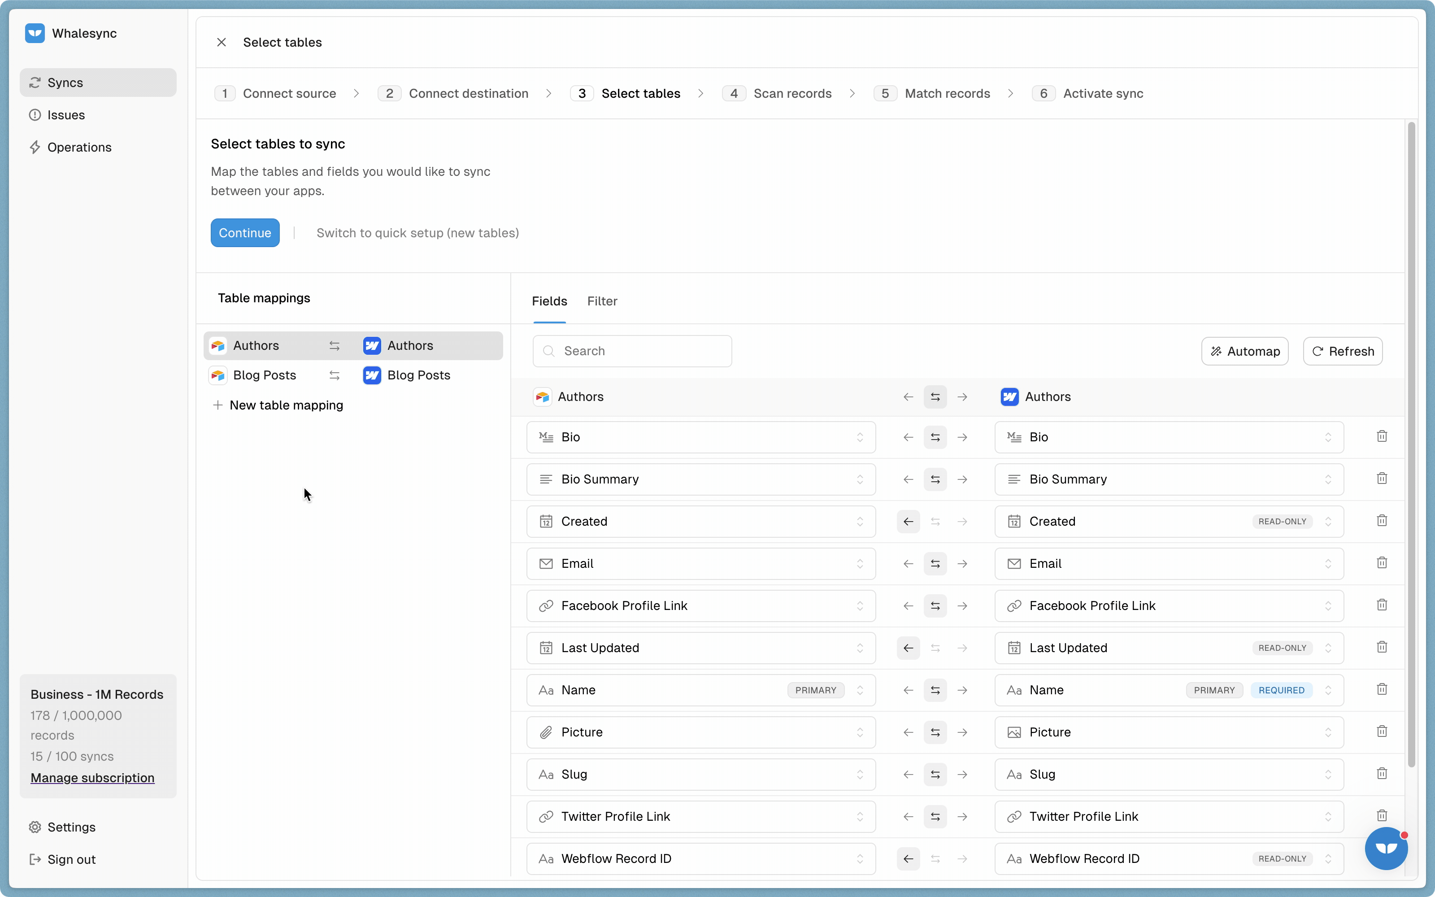
Task: Open Settings in the sidebar
Action: tap(98, 827)
